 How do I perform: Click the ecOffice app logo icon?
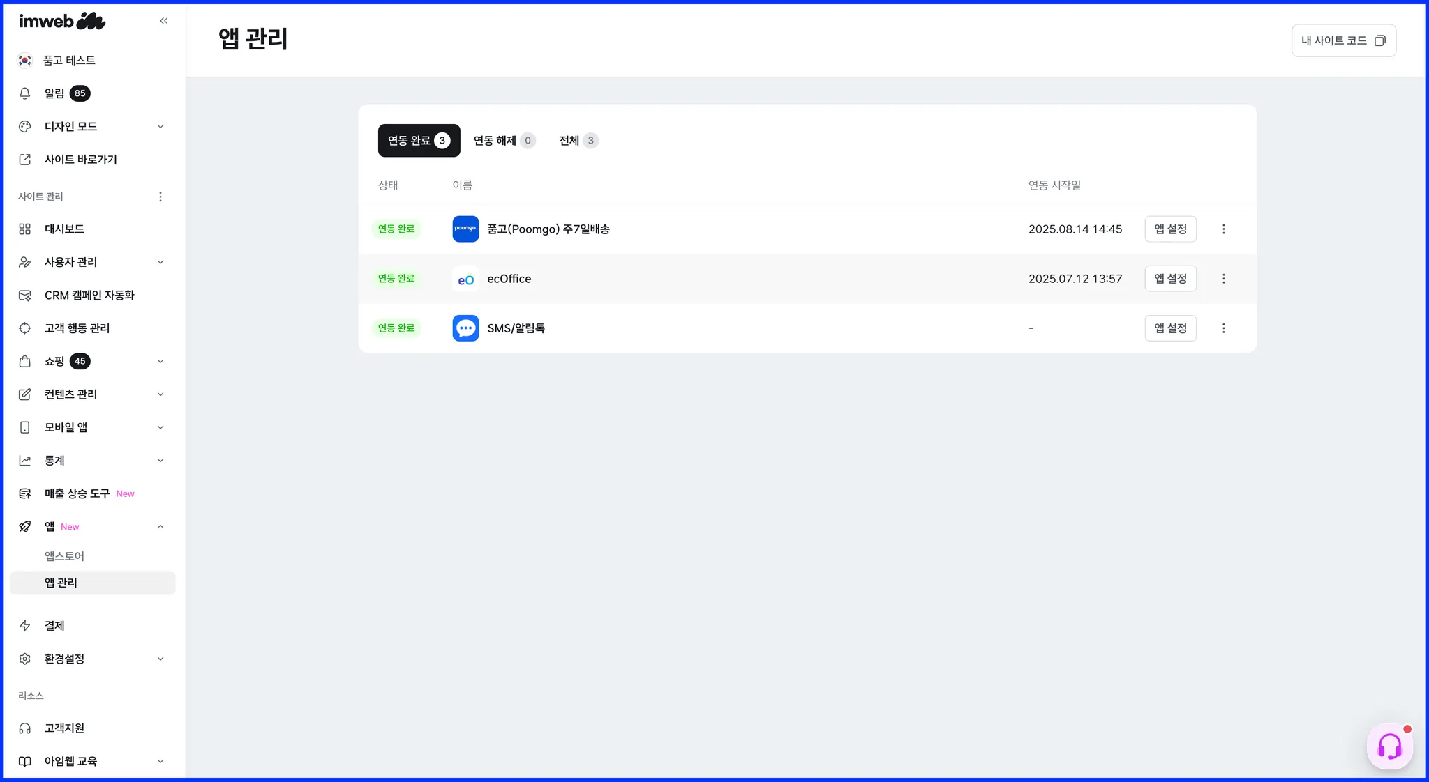pyautogui.click(x=465, y=279)
